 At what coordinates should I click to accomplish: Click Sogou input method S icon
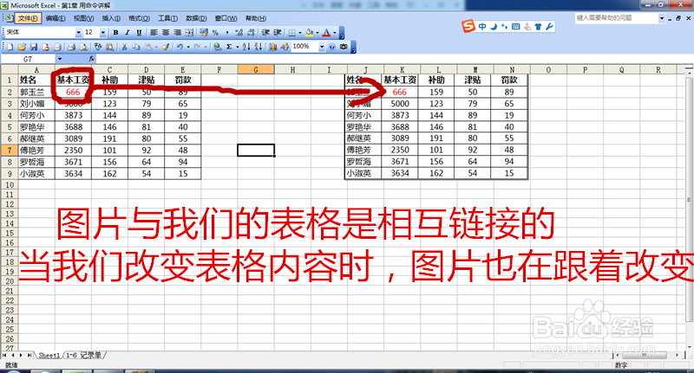[468, 26]
